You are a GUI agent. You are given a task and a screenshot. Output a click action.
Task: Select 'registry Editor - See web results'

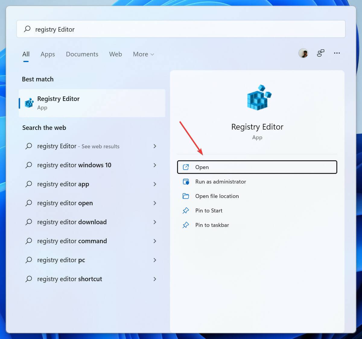[x=92, y=146]
